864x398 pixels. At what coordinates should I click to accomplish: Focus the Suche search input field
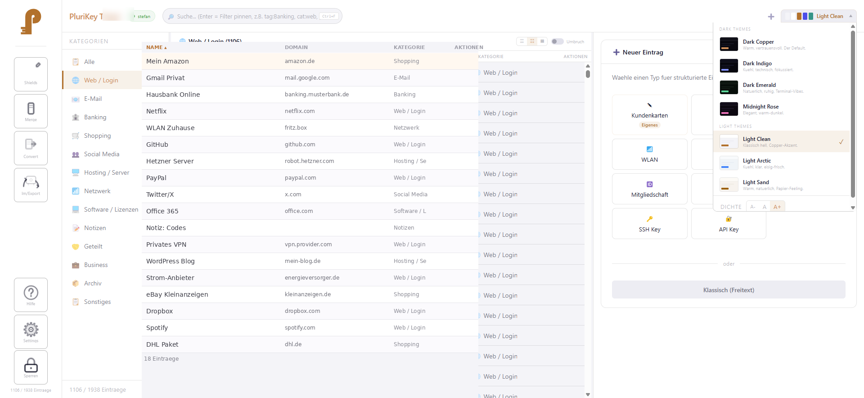tap(252, 16)
